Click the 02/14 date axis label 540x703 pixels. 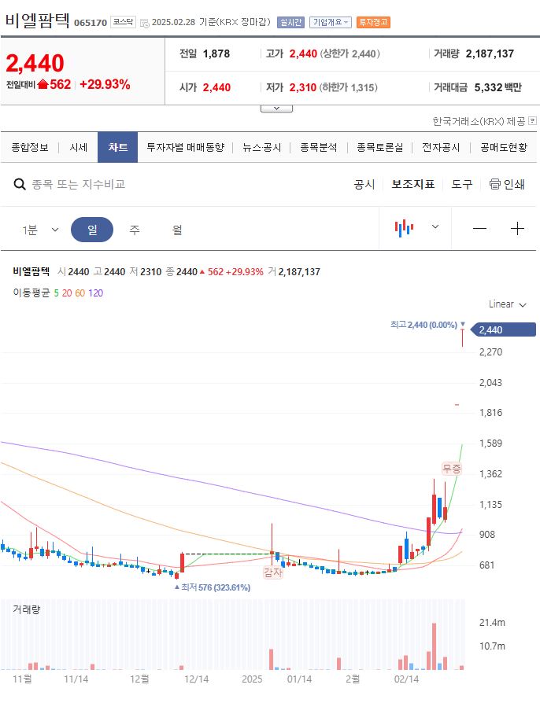click(x=406, y=679)
